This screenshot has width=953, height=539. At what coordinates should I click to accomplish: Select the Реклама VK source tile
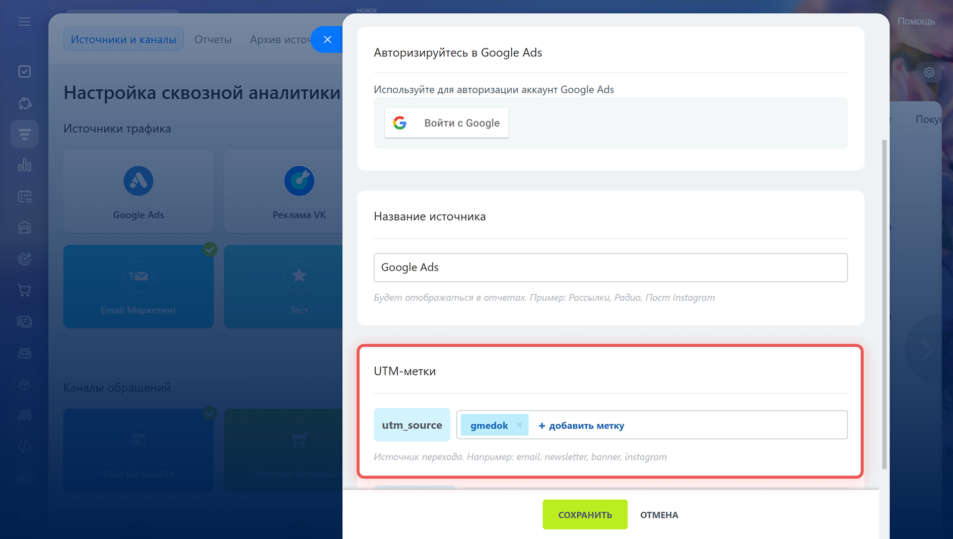[283, 191]
